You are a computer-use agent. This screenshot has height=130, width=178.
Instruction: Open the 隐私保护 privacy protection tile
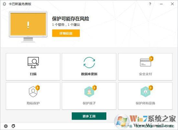(x=33, y=96)
